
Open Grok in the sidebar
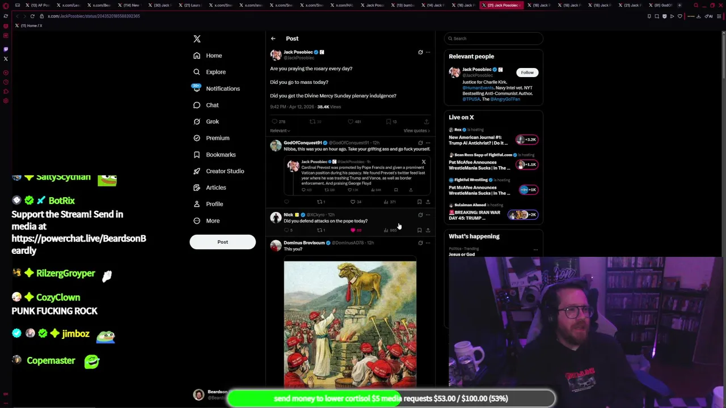tap(206, 121)
